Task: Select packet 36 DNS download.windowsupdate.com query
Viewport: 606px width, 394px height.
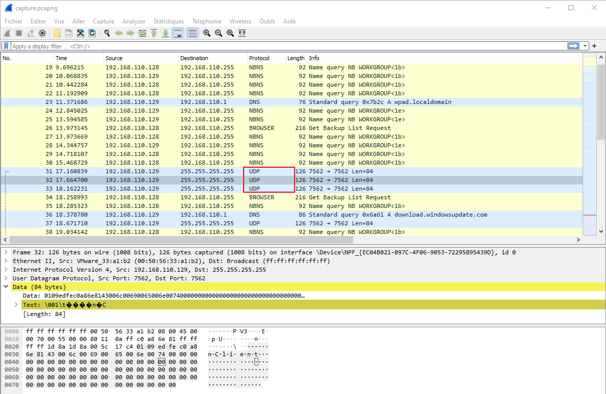Action: [x=292, y=215]
